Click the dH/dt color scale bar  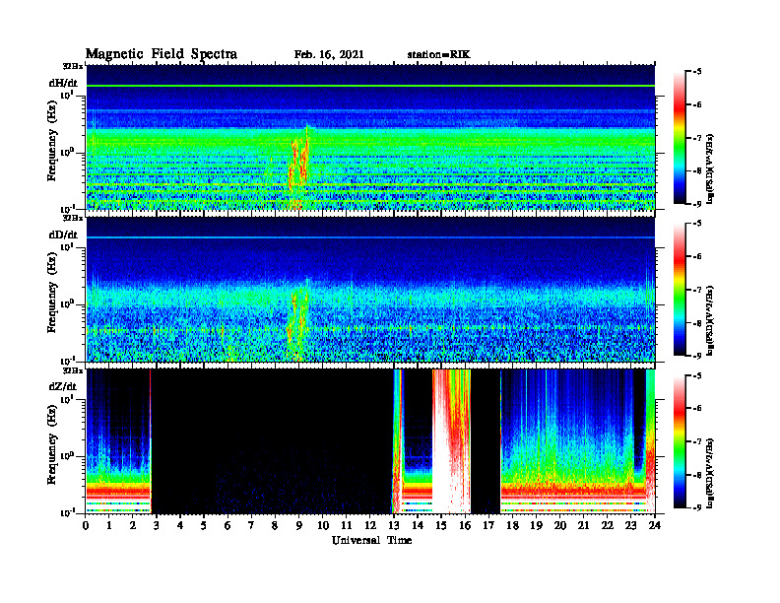point(680,138)
